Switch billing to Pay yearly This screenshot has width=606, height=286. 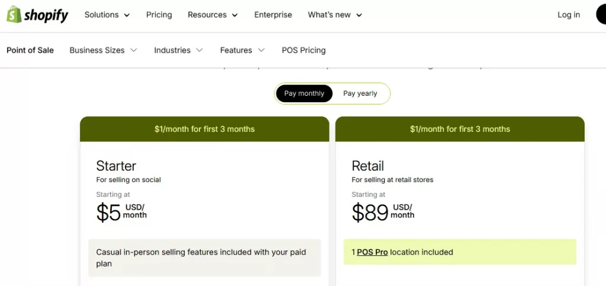click(x=360, y=93)
